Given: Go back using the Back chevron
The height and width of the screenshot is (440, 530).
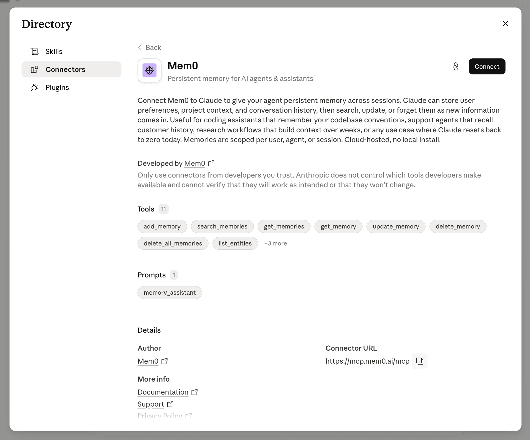Looking at the screenshot, I should click(140, 47).
